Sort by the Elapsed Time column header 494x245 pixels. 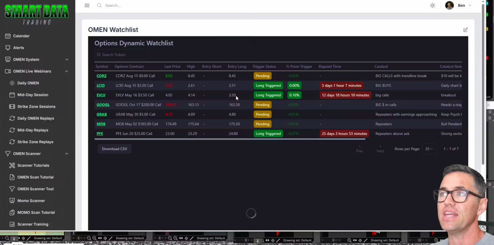pyautogui.click(x=330, y=67)
